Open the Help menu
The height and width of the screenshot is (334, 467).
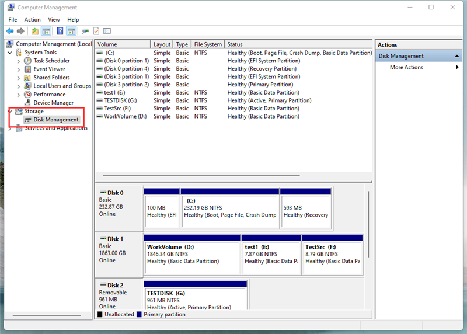(x=73, y=20)
